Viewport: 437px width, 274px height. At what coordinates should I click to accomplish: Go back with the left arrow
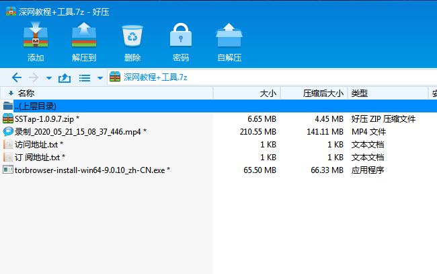click(x=17, y=77)
